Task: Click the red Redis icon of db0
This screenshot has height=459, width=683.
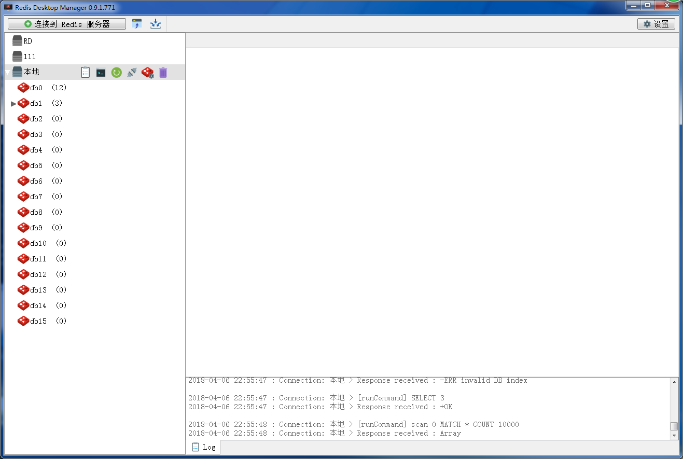Action: [23, 88]
